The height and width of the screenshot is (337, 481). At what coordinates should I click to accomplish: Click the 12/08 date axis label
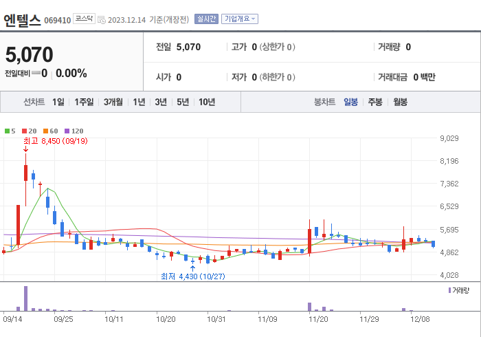pos(420,319)
